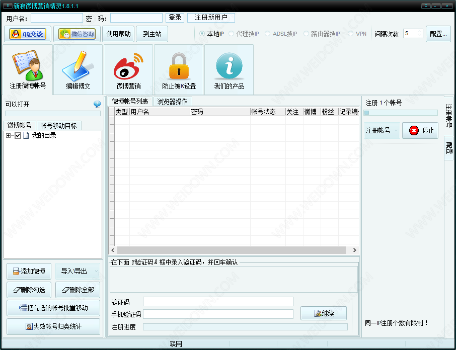The height and width of the screenshot is (350, 456).
Task: Click the 粉丝 column header
Action: [330, 112]
